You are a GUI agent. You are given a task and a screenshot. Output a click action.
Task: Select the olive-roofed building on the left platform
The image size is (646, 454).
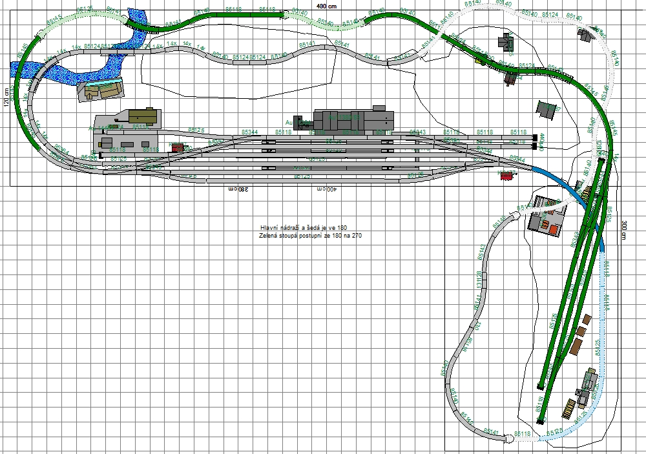pos(143,116)
